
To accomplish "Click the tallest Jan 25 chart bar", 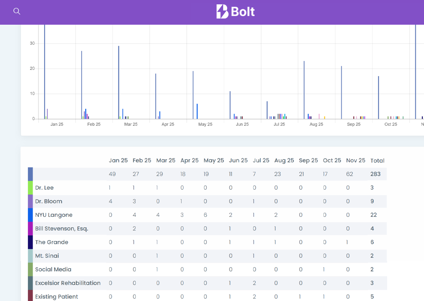I will 45,71.
